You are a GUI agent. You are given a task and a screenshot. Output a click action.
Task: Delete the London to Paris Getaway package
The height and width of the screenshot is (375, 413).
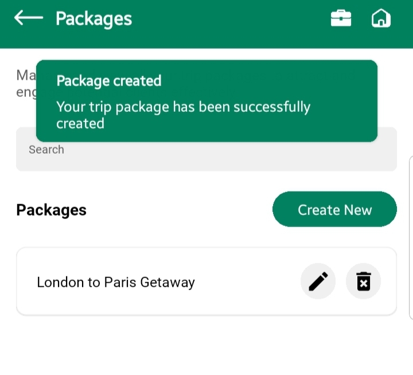pyautogui.click(x=363, y=282)
